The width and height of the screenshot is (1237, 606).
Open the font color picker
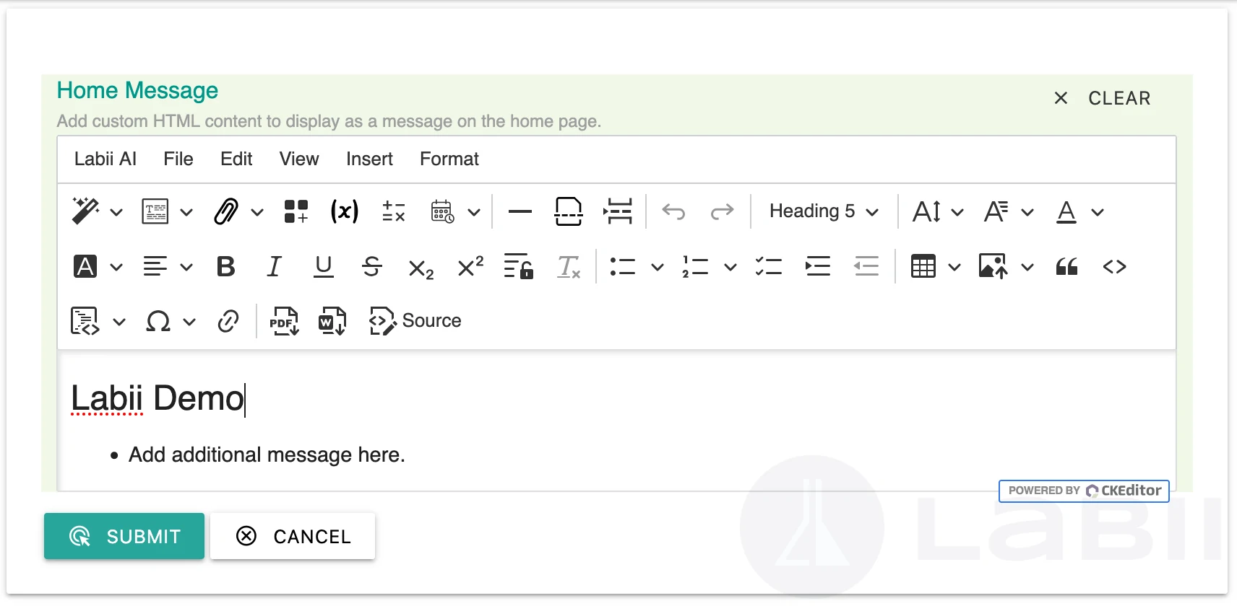[x=1066, y=211]
